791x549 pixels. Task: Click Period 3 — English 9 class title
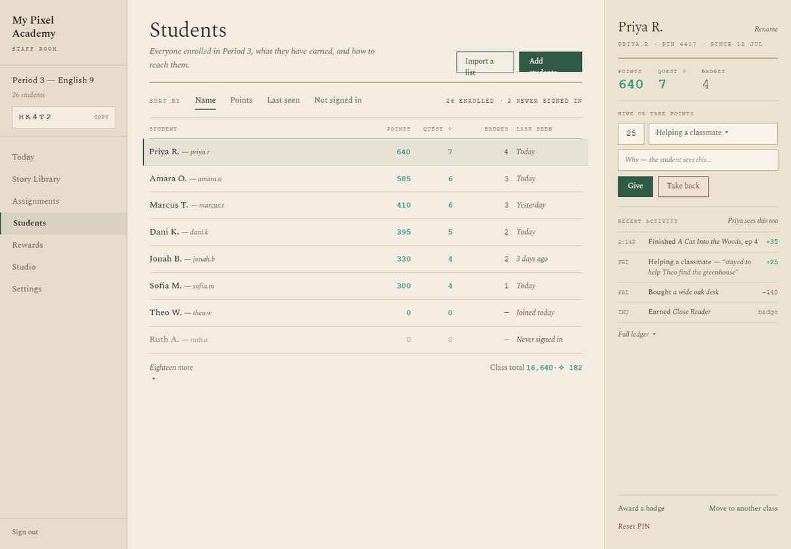53,80
